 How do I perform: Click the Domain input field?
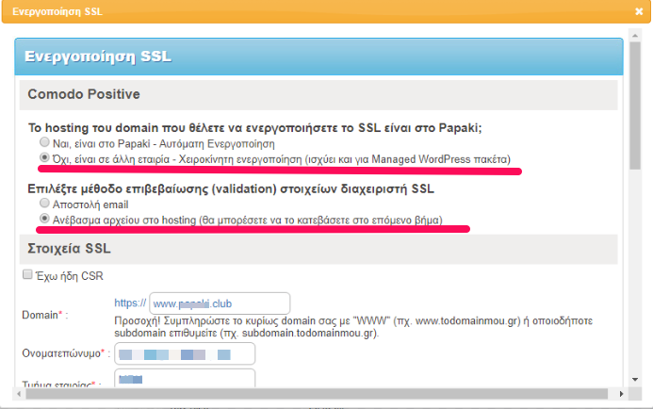tap(220, 303)
